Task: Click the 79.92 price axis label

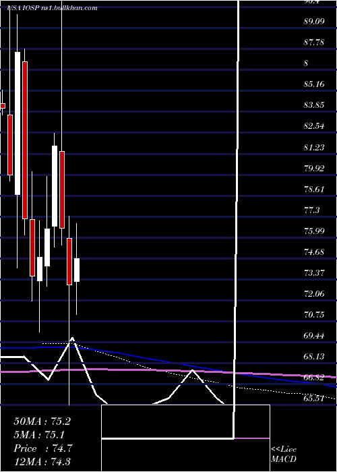Action: coord(314,169)
